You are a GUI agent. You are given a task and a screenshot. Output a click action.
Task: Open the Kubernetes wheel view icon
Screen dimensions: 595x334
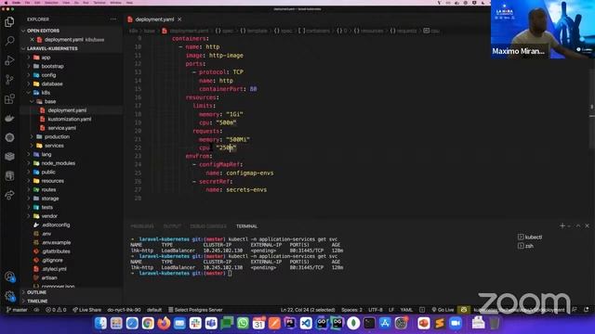click(9, 137)
